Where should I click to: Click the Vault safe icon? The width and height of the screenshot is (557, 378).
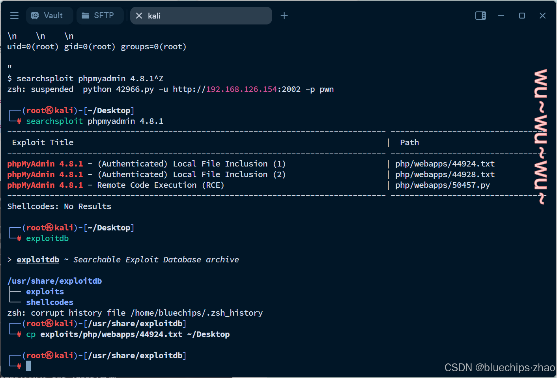coord(35,15)
